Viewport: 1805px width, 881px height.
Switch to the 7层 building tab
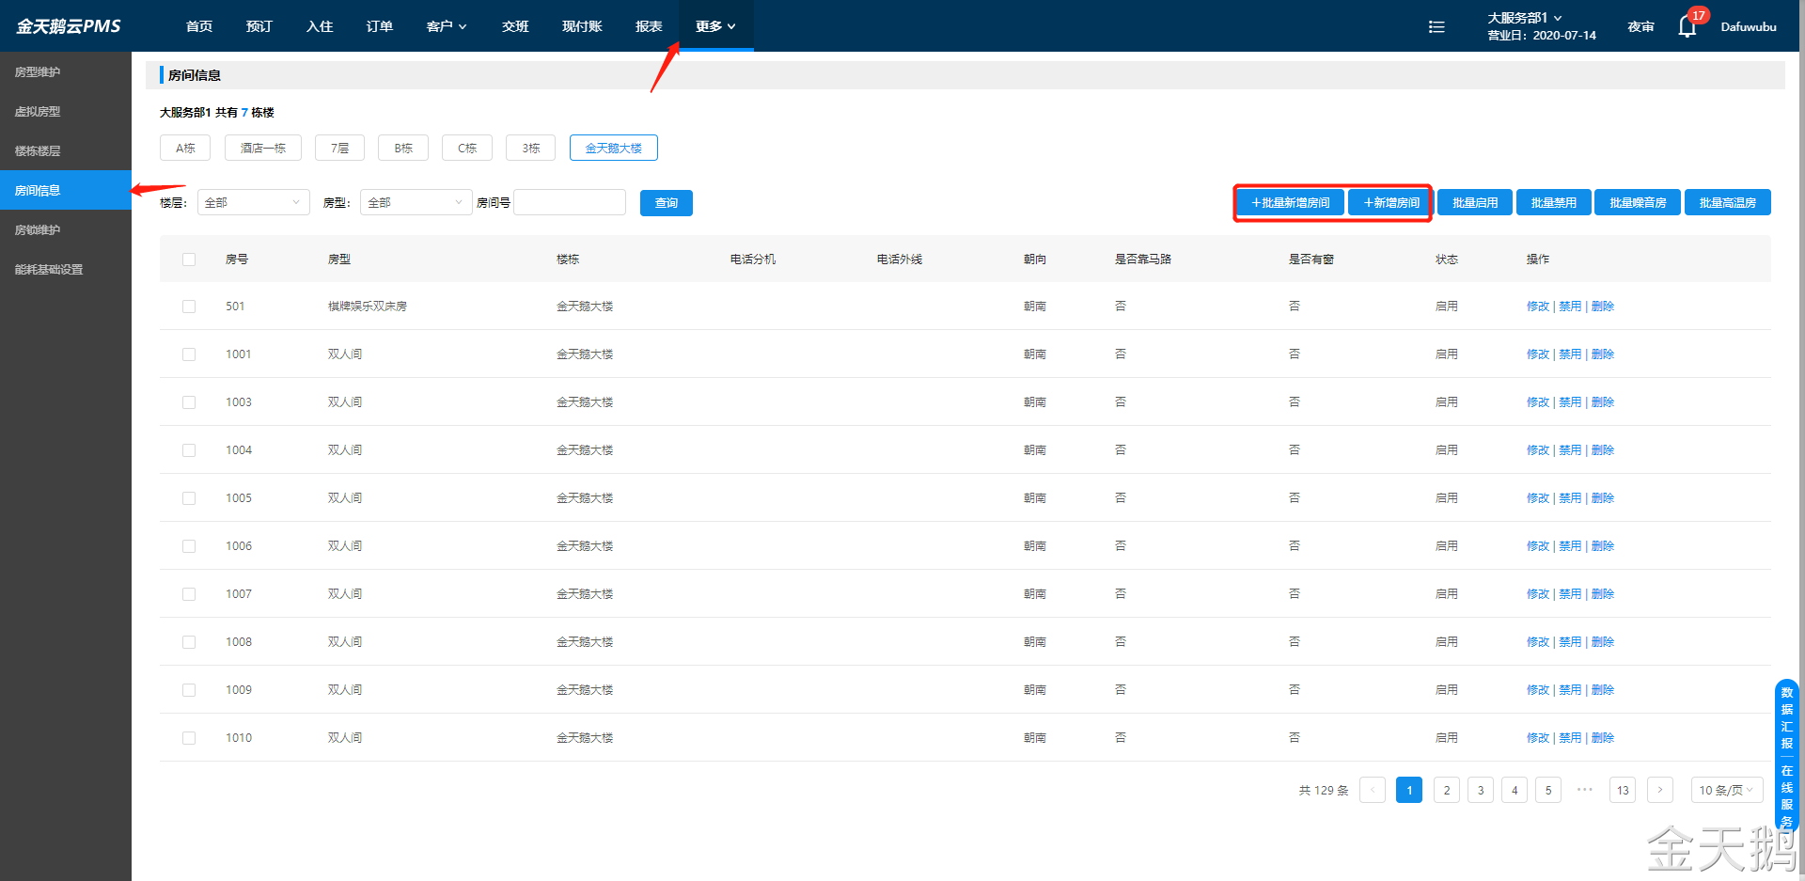[339, 148]
